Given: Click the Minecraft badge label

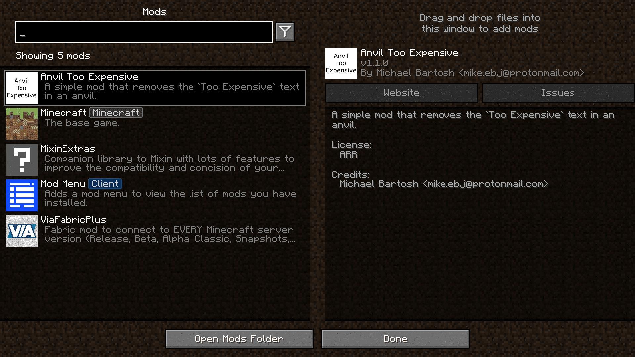Looking at the screenshot, I should tap(115, 112).
